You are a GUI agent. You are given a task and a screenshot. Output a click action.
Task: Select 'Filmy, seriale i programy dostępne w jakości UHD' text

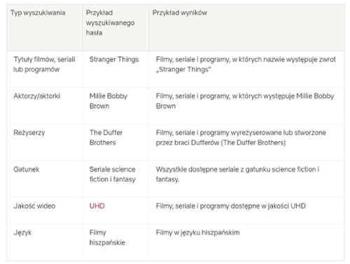pyautogui.click(x=231, y=206)
